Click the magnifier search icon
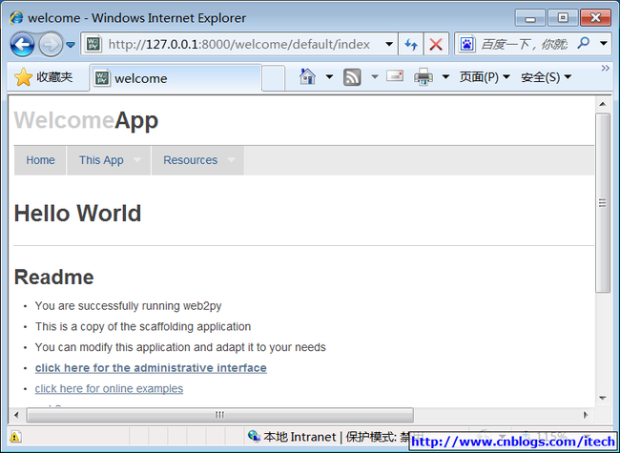The height and width of the screenshot is (453, 620). pyautogui.click(x=584, y=43)
